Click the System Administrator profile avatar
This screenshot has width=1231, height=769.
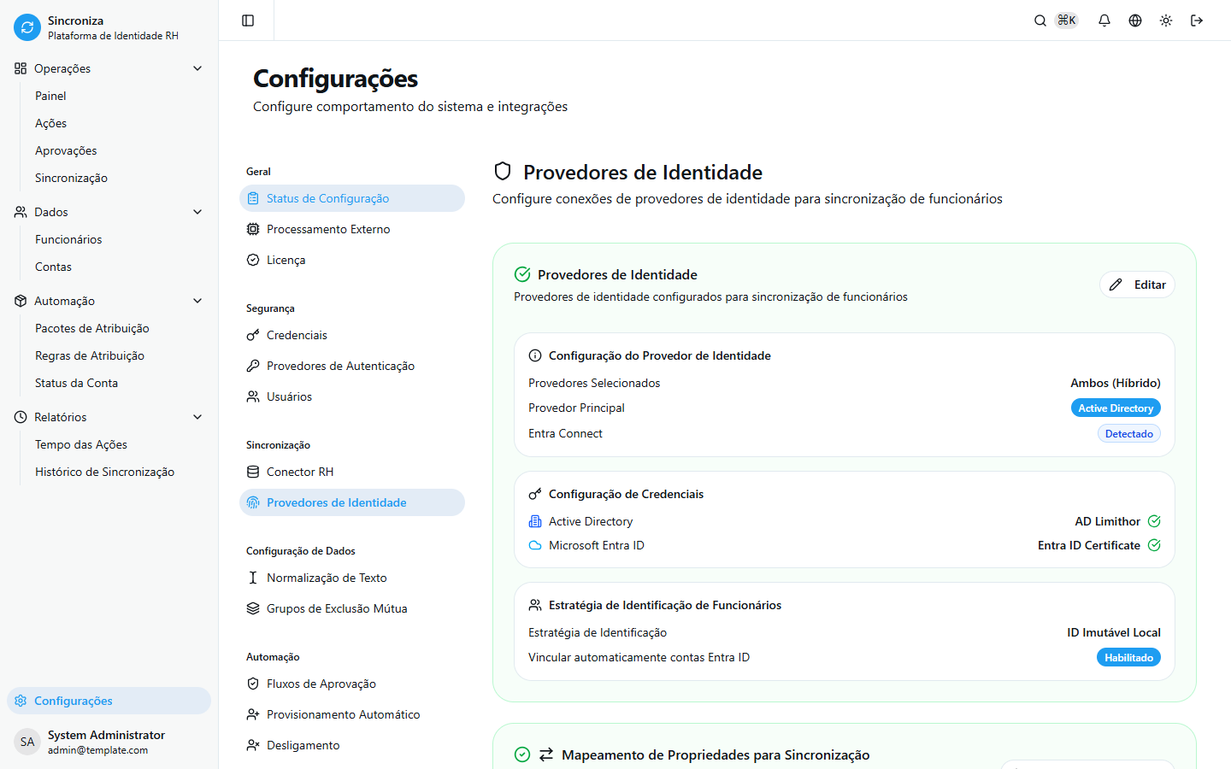click(x=27, y=741)
